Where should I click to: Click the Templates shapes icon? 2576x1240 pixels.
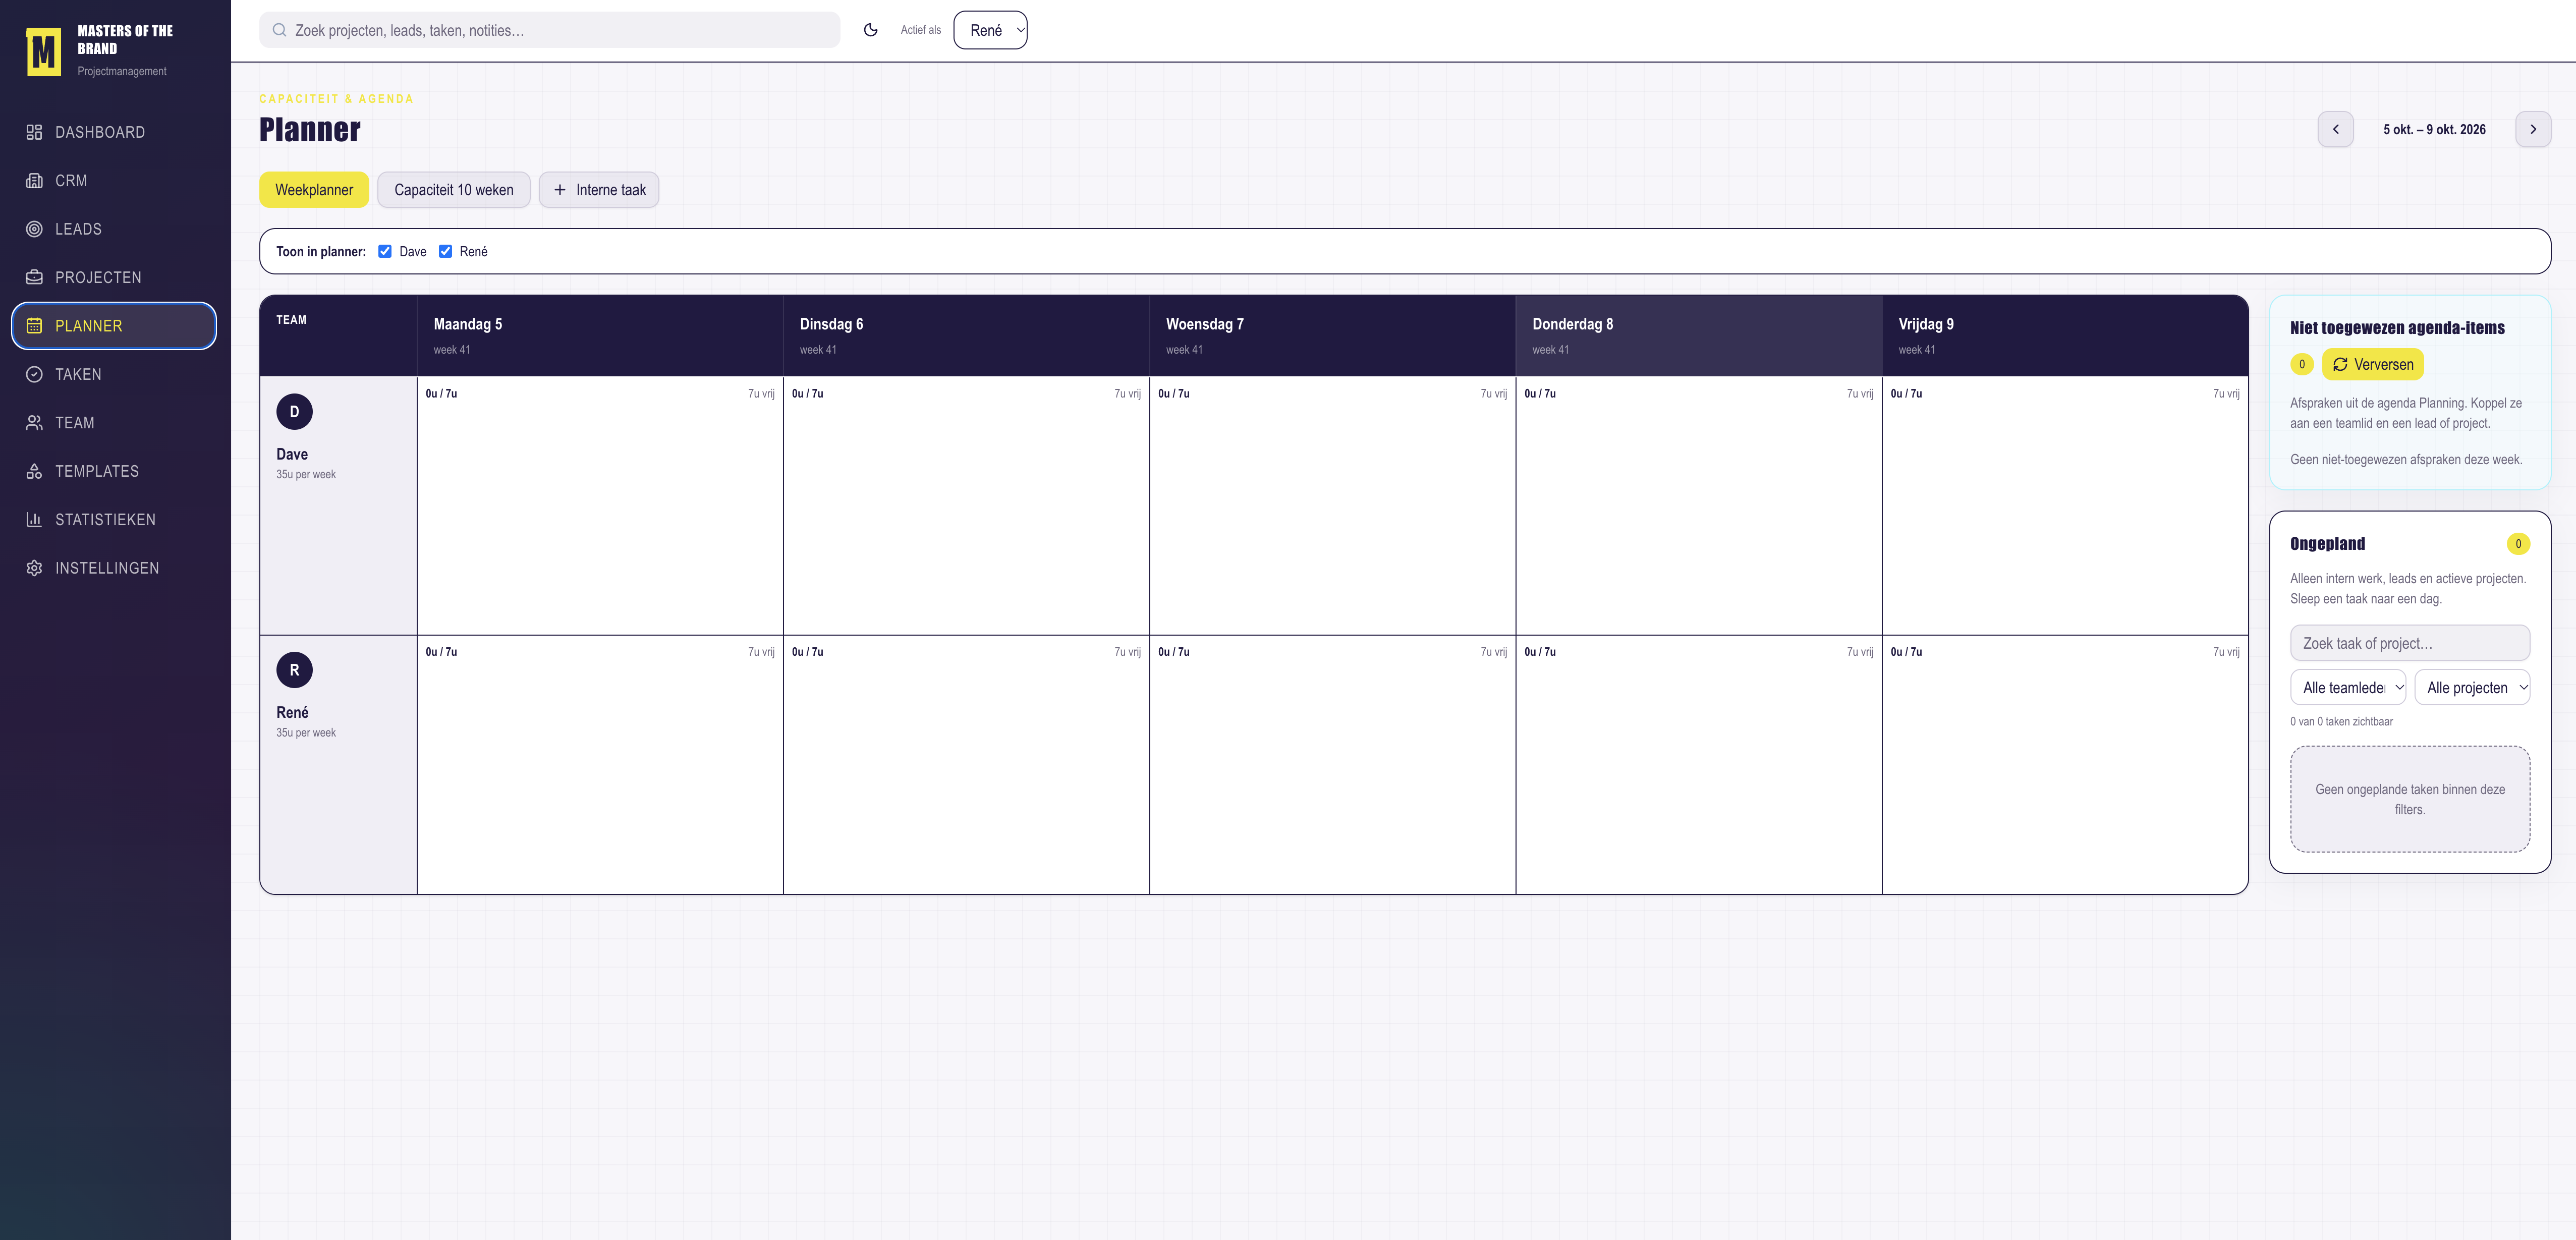(34, 471)
